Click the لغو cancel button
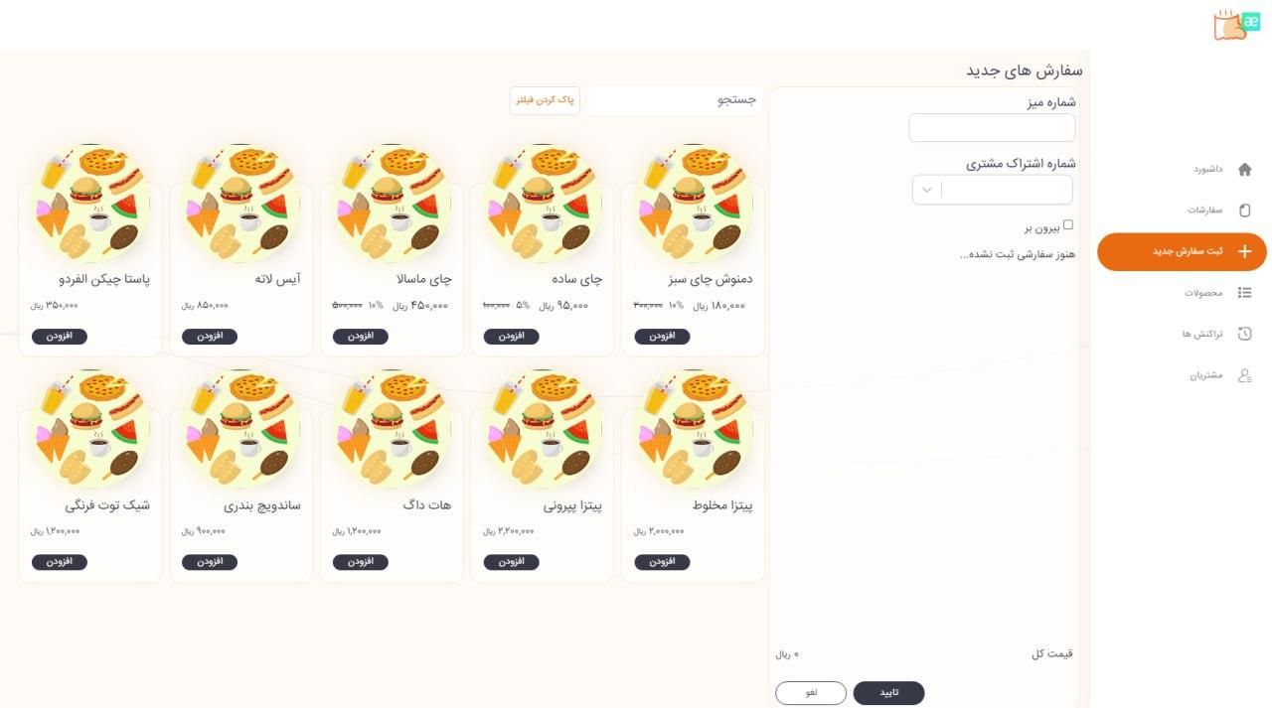Screen dimensions: 1272x708 (811, 692)
